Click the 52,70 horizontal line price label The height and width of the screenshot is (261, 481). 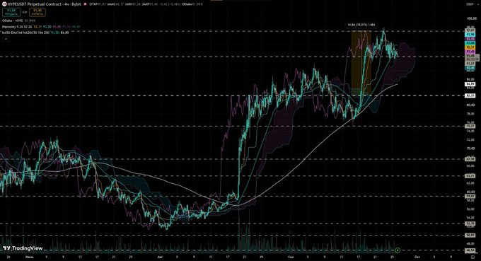(470, 224)
